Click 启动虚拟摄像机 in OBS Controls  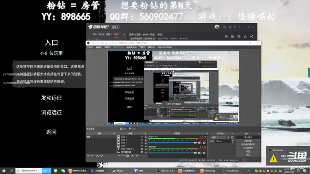[248, 144]
